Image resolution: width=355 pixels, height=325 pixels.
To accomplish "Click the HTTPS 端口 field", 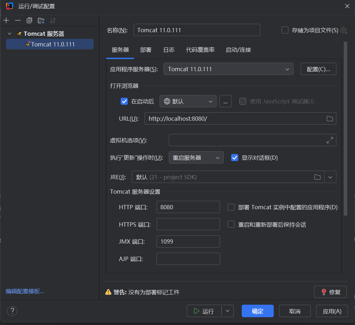I will [188, 224].
